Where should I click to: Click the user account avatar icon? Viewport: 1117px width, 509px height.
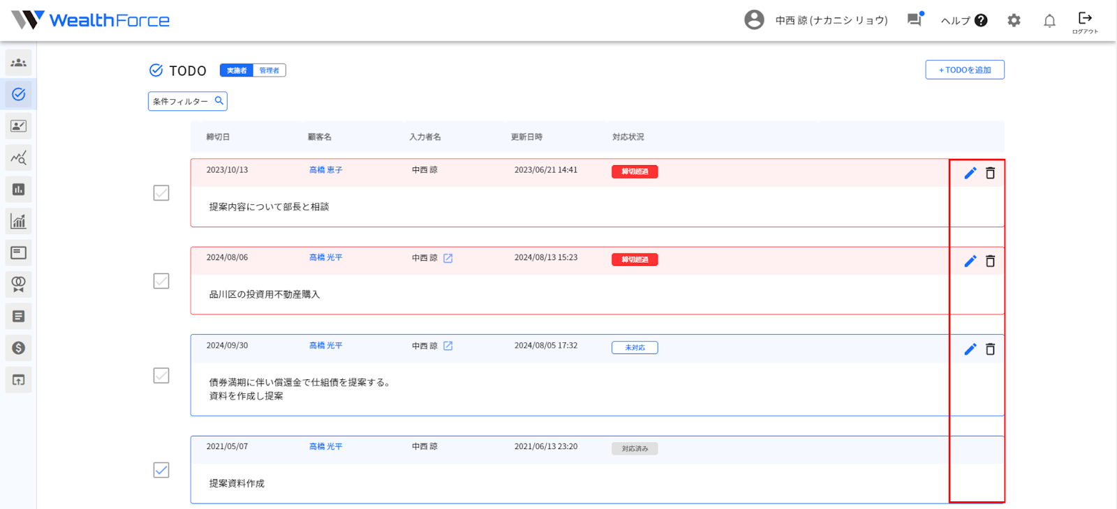[x=754, y=20]
